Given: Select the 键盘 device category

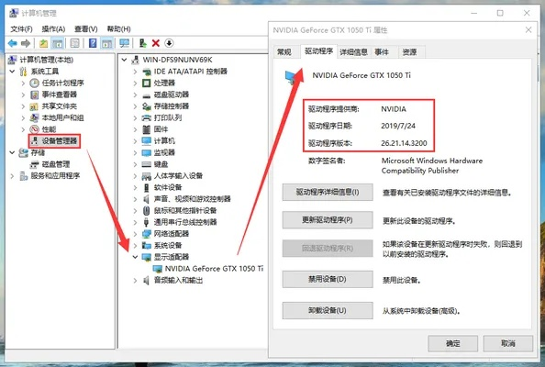Looking at the screenshot, I should [x=161, y=164].
